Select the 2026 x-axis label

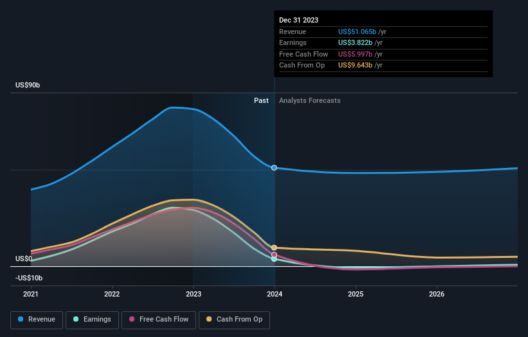(437, 294)
